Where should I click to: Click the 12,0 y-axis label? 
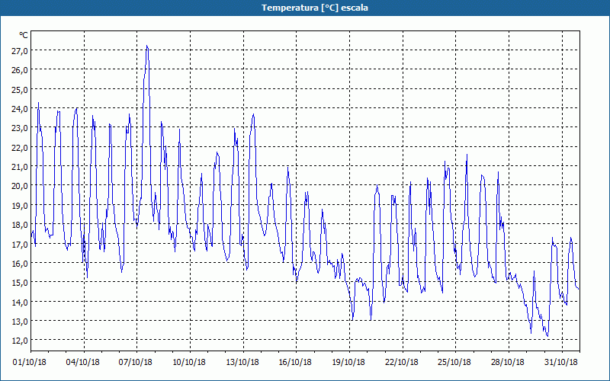20,340
